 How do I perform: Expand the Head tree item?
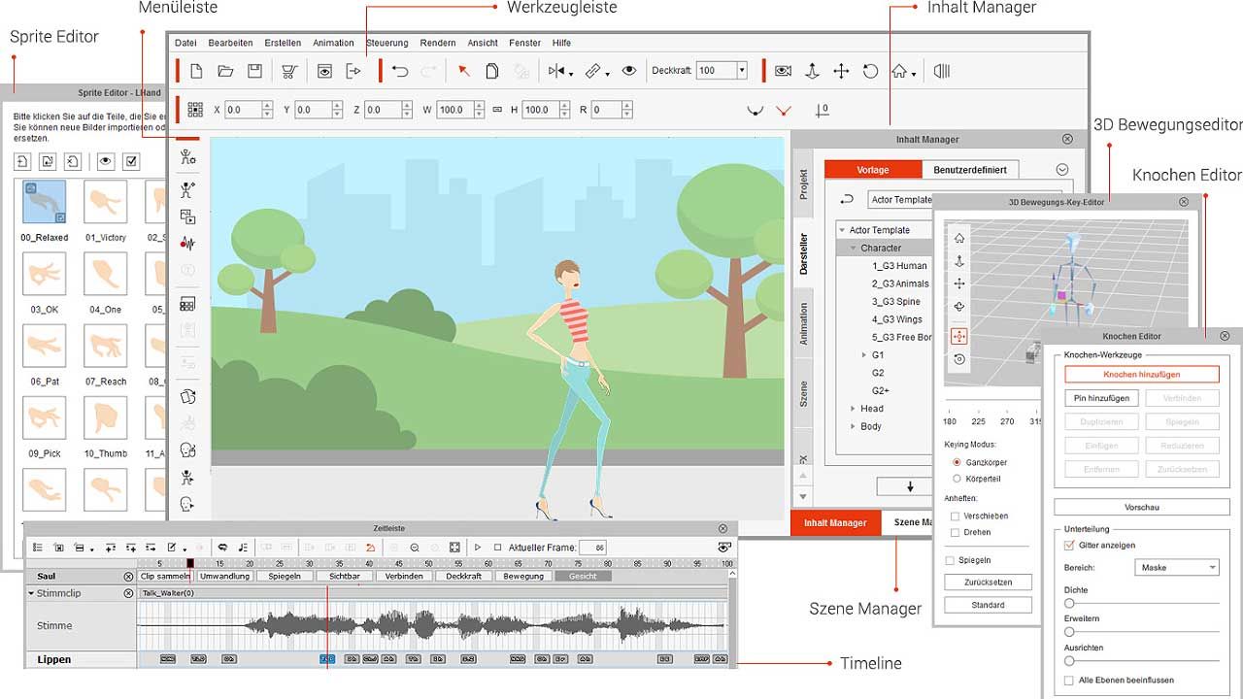[853, 409]
